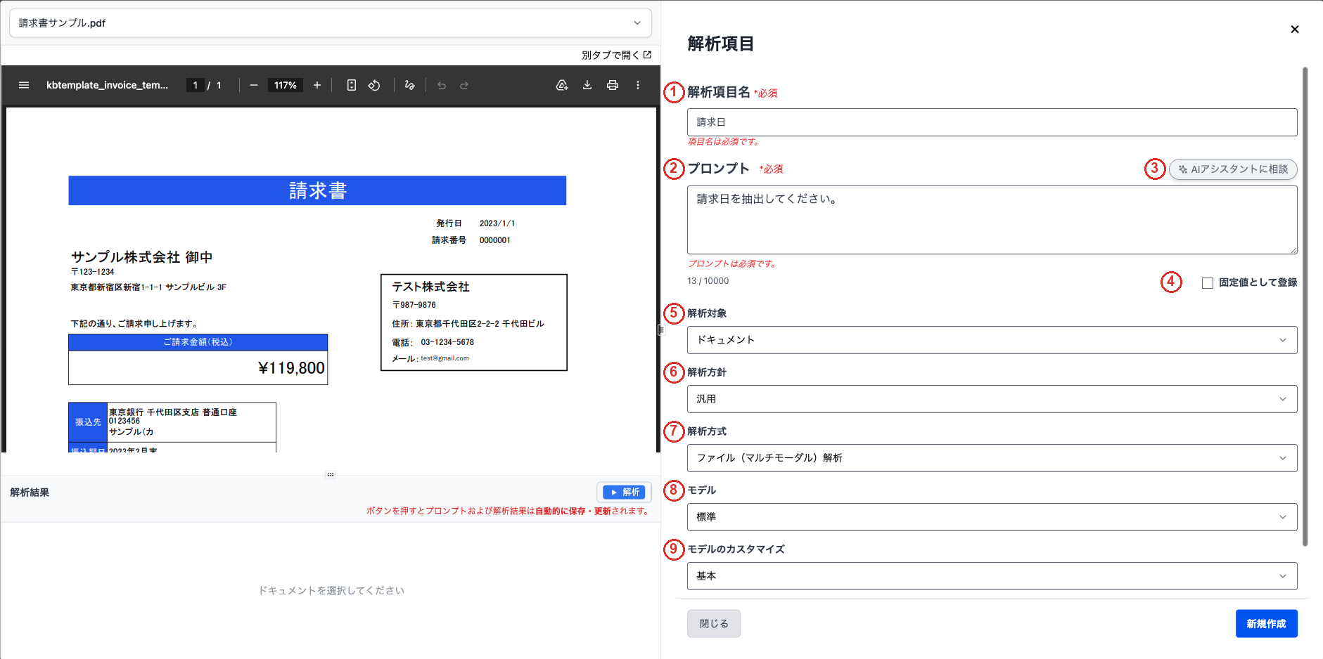Enable the 固定値として登録 checkbox
This screenshot has height=659, width=1323.
pyautogui.click(x=1208, y=283)
